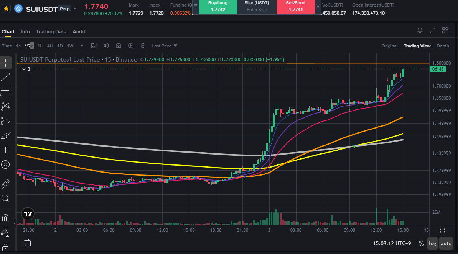Switch to the Info tab
The height and width of the screenshot is (254, 458).
coord(25,31)
